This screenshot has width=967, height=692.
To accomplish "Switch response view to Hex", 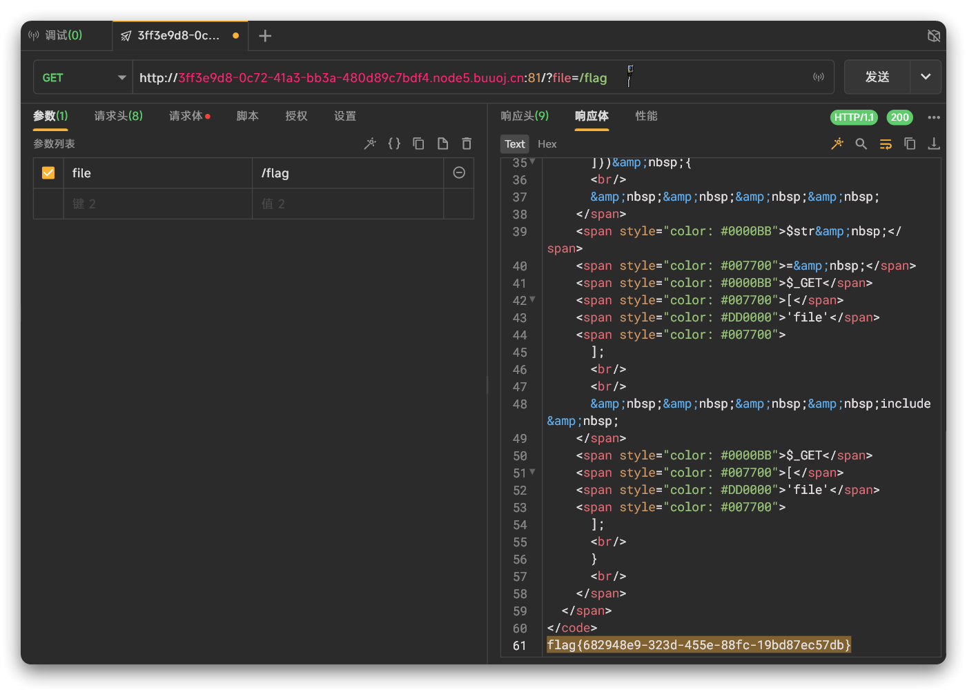I will (547, 144).
